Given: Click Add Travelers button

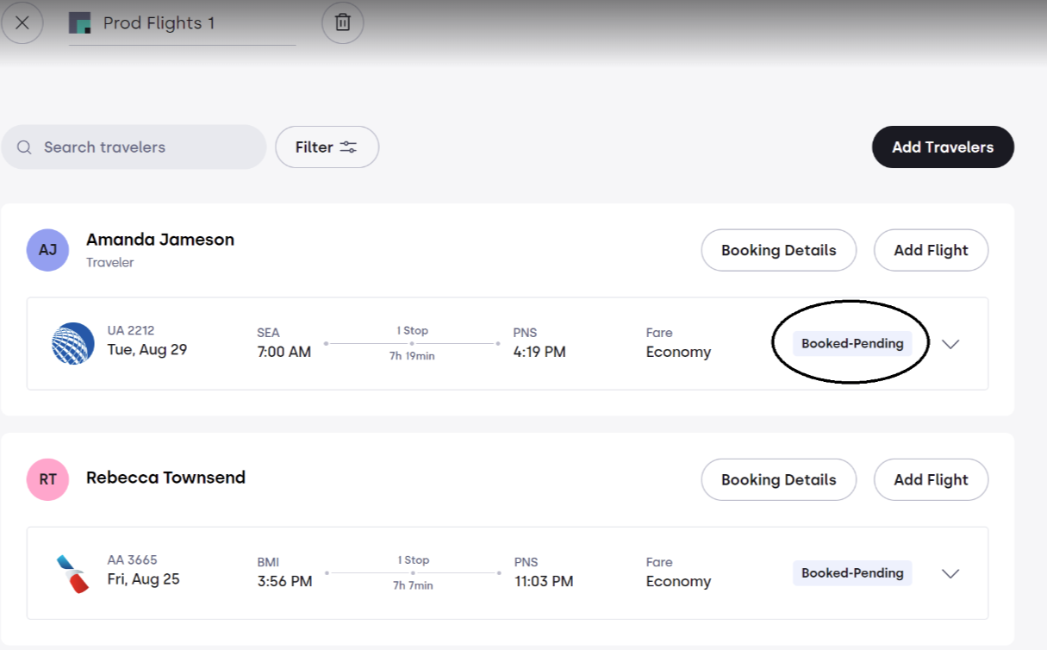Looking at the screenshot, I should 943,147.
